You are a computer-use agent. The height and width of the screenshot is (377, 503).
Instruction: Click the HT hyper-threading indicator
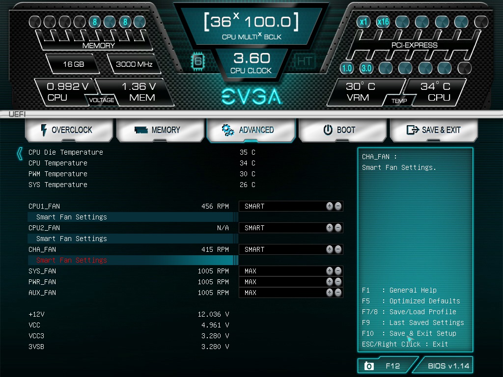(x=304, y=61)
